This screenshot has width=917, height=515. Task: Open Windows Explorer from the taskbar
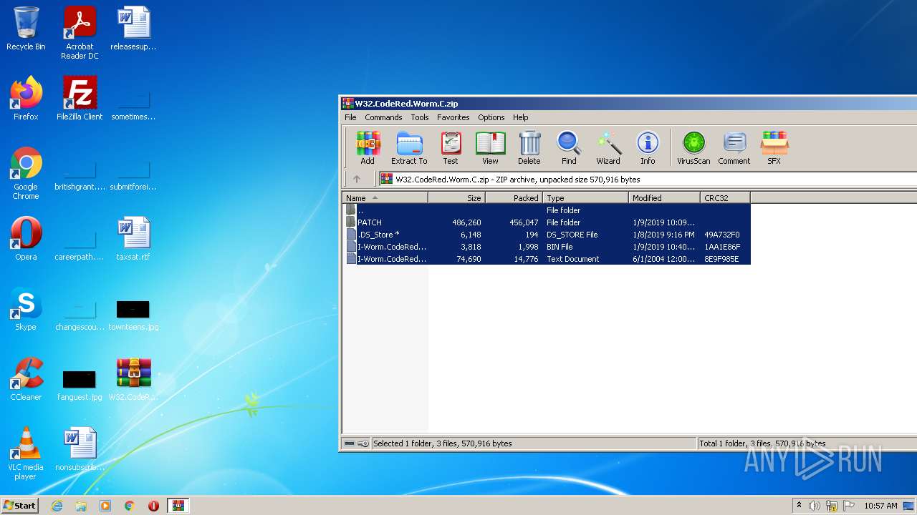81,506
